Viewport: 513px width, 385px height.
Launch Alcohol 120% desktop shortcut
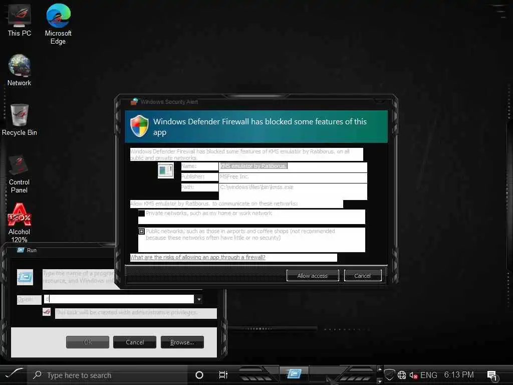(20, 223)
